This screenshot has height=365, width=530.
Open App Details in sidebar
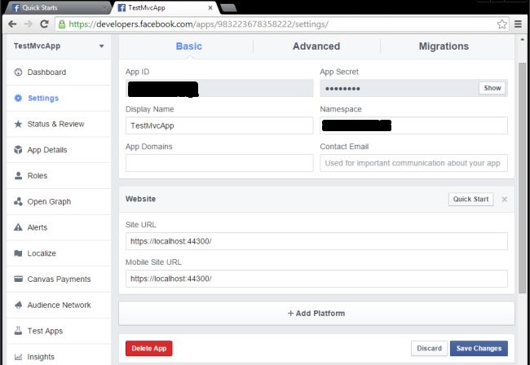59,150
